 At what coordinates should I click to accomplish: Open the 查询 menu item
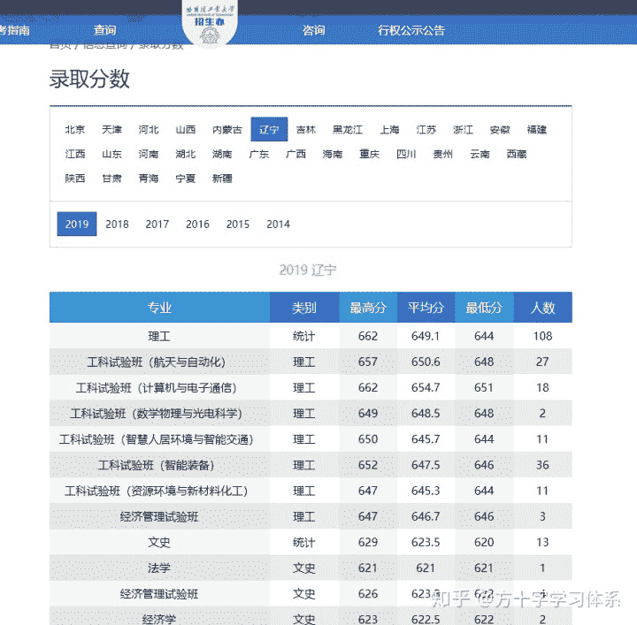click(105, 30)
